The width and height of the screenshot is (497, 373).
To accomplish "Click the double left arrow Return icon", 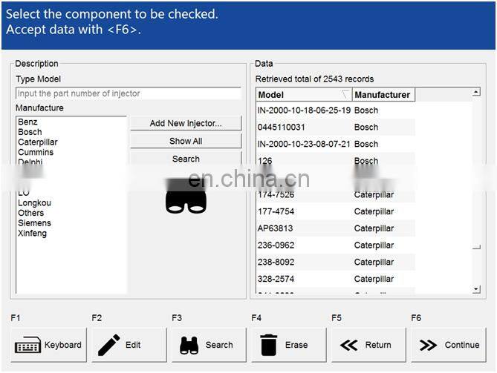I will tap(349, 345).
